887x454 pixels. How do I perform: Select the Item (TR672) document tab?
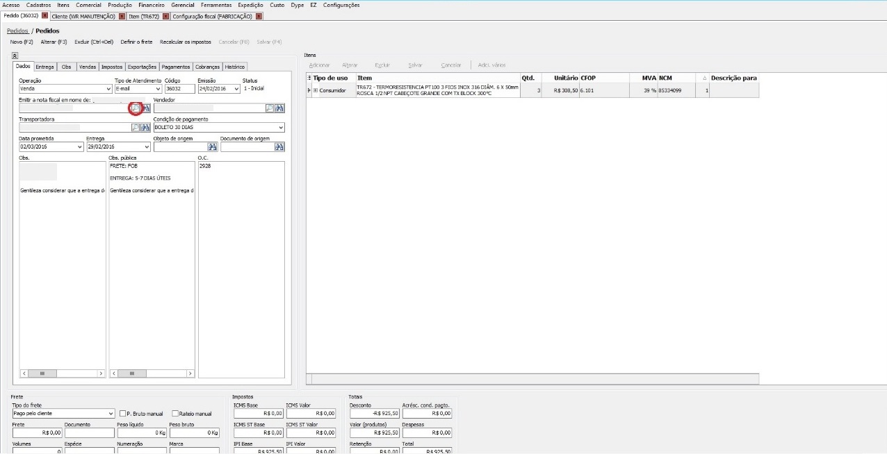point(144,16)
